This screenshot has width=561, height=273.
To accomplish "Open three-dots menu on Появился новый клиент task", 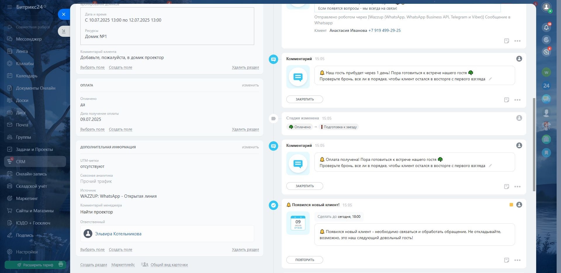I will click(517, 260).
